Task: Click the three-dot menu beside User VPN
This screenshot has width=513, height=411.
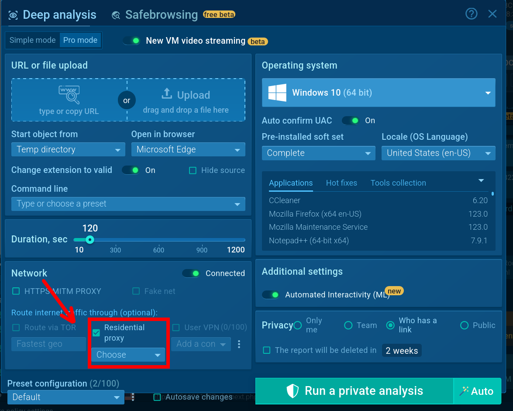Action: [239, 344]
